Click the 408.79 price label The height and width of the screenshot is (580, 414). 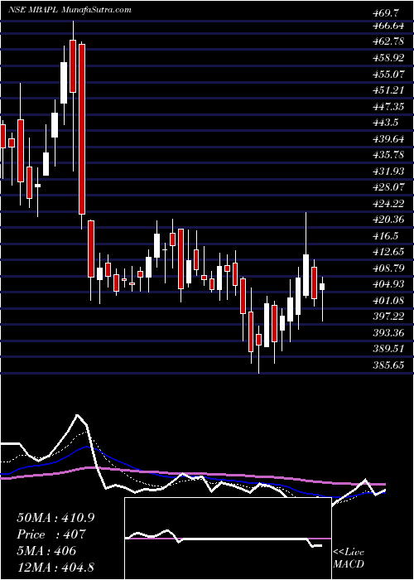[388, 268]
